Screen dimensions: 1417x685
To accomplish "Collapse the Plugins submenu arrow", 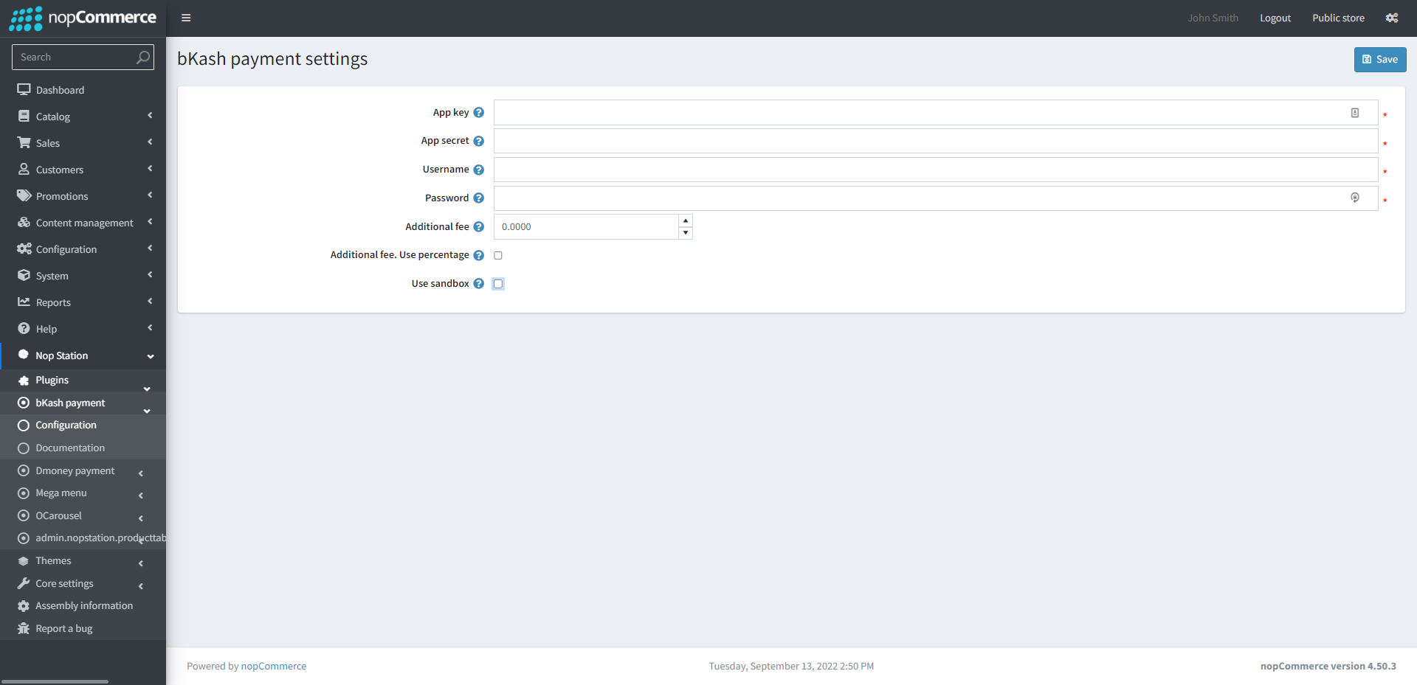I will [x=147, y=389].
